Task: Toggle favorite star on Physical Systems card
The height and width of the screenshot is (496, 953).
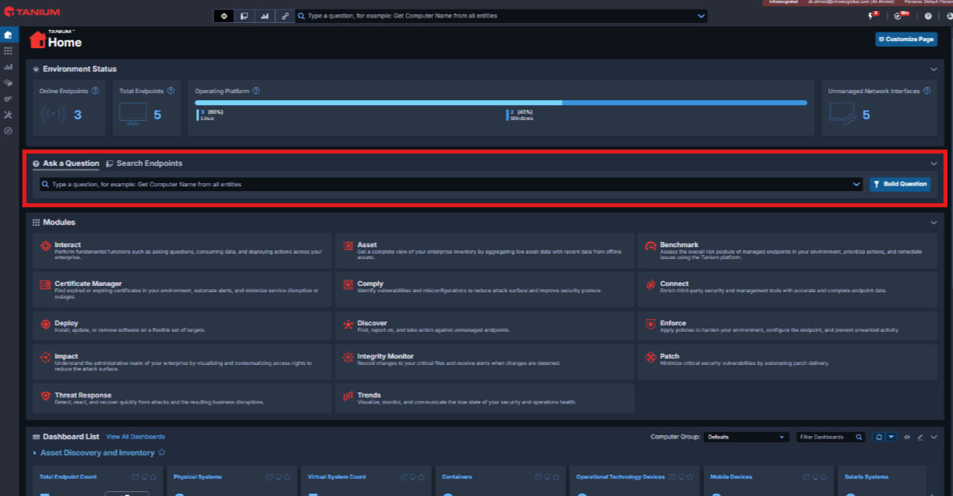Action: (288, 477)
